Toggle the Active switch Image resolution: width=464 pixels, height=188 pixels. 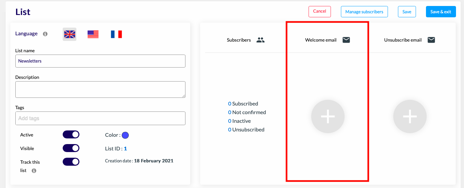coord(71,134)
